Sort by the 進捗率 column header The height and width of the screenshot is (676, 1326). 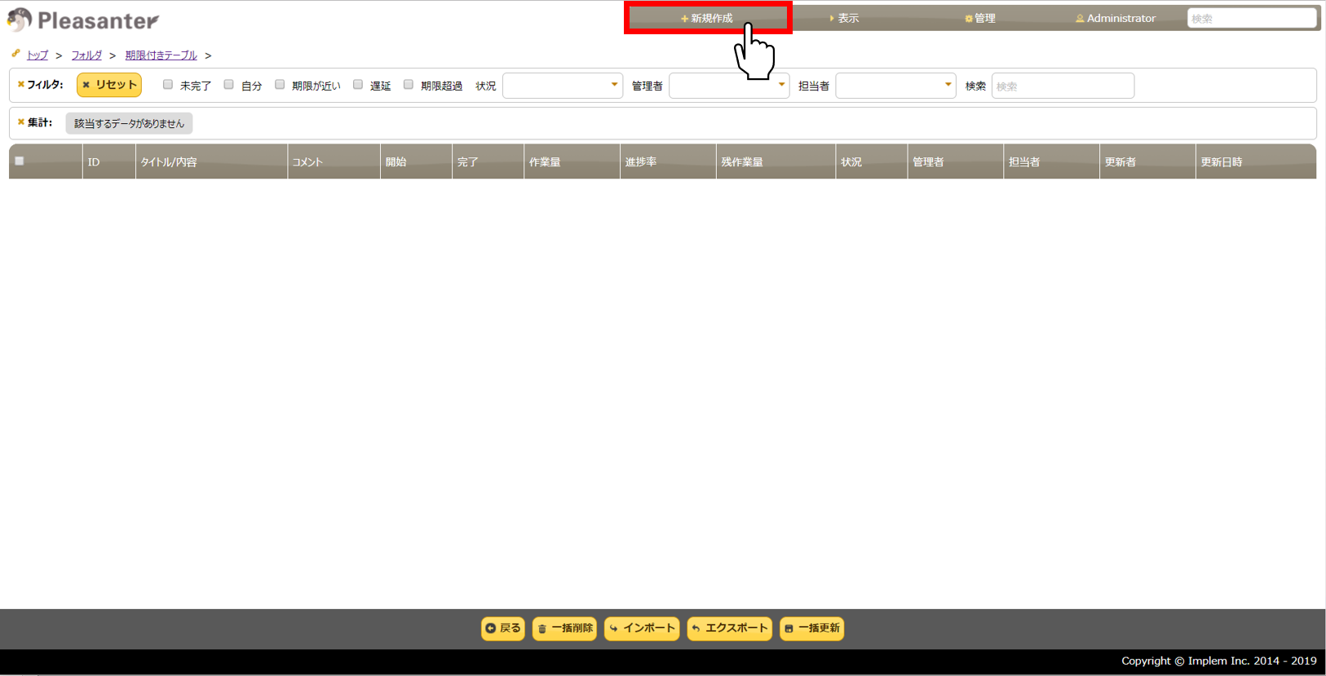(x=669, y=161)
